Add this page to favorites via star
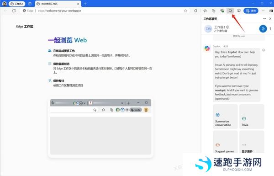The image size is (274, 176). point(185,11)
